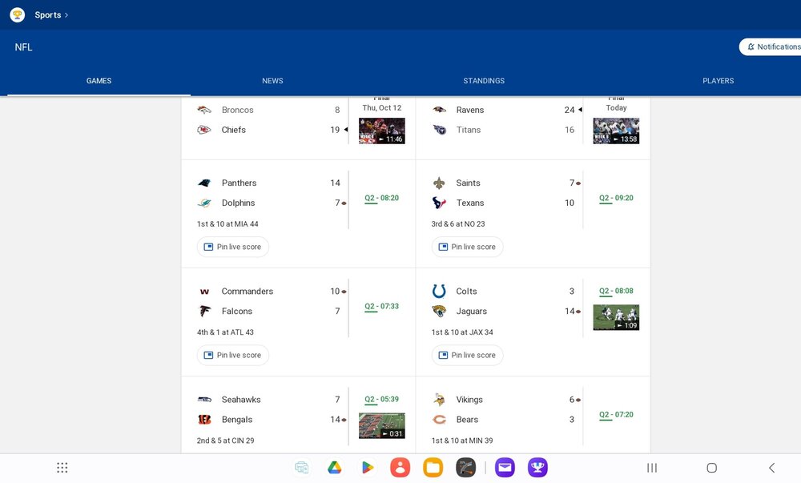Click the Saints fleur-de-lis logo
Screen dimensions: 801x483
click(x=439, y=183)
